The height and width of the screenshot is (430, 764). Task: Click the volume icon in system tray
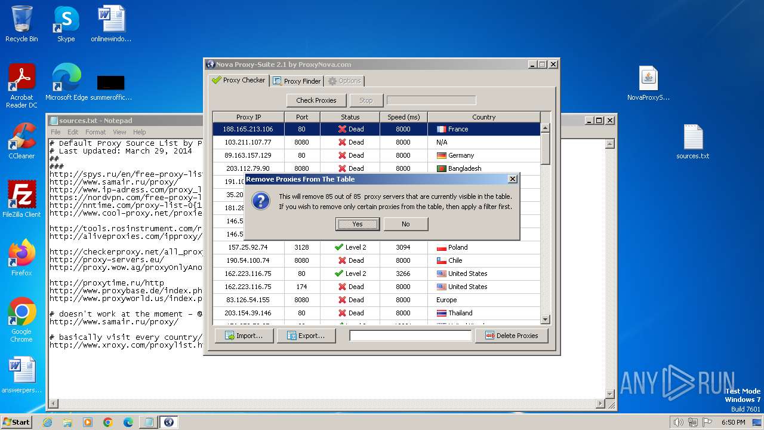click(x=679, y=422)
